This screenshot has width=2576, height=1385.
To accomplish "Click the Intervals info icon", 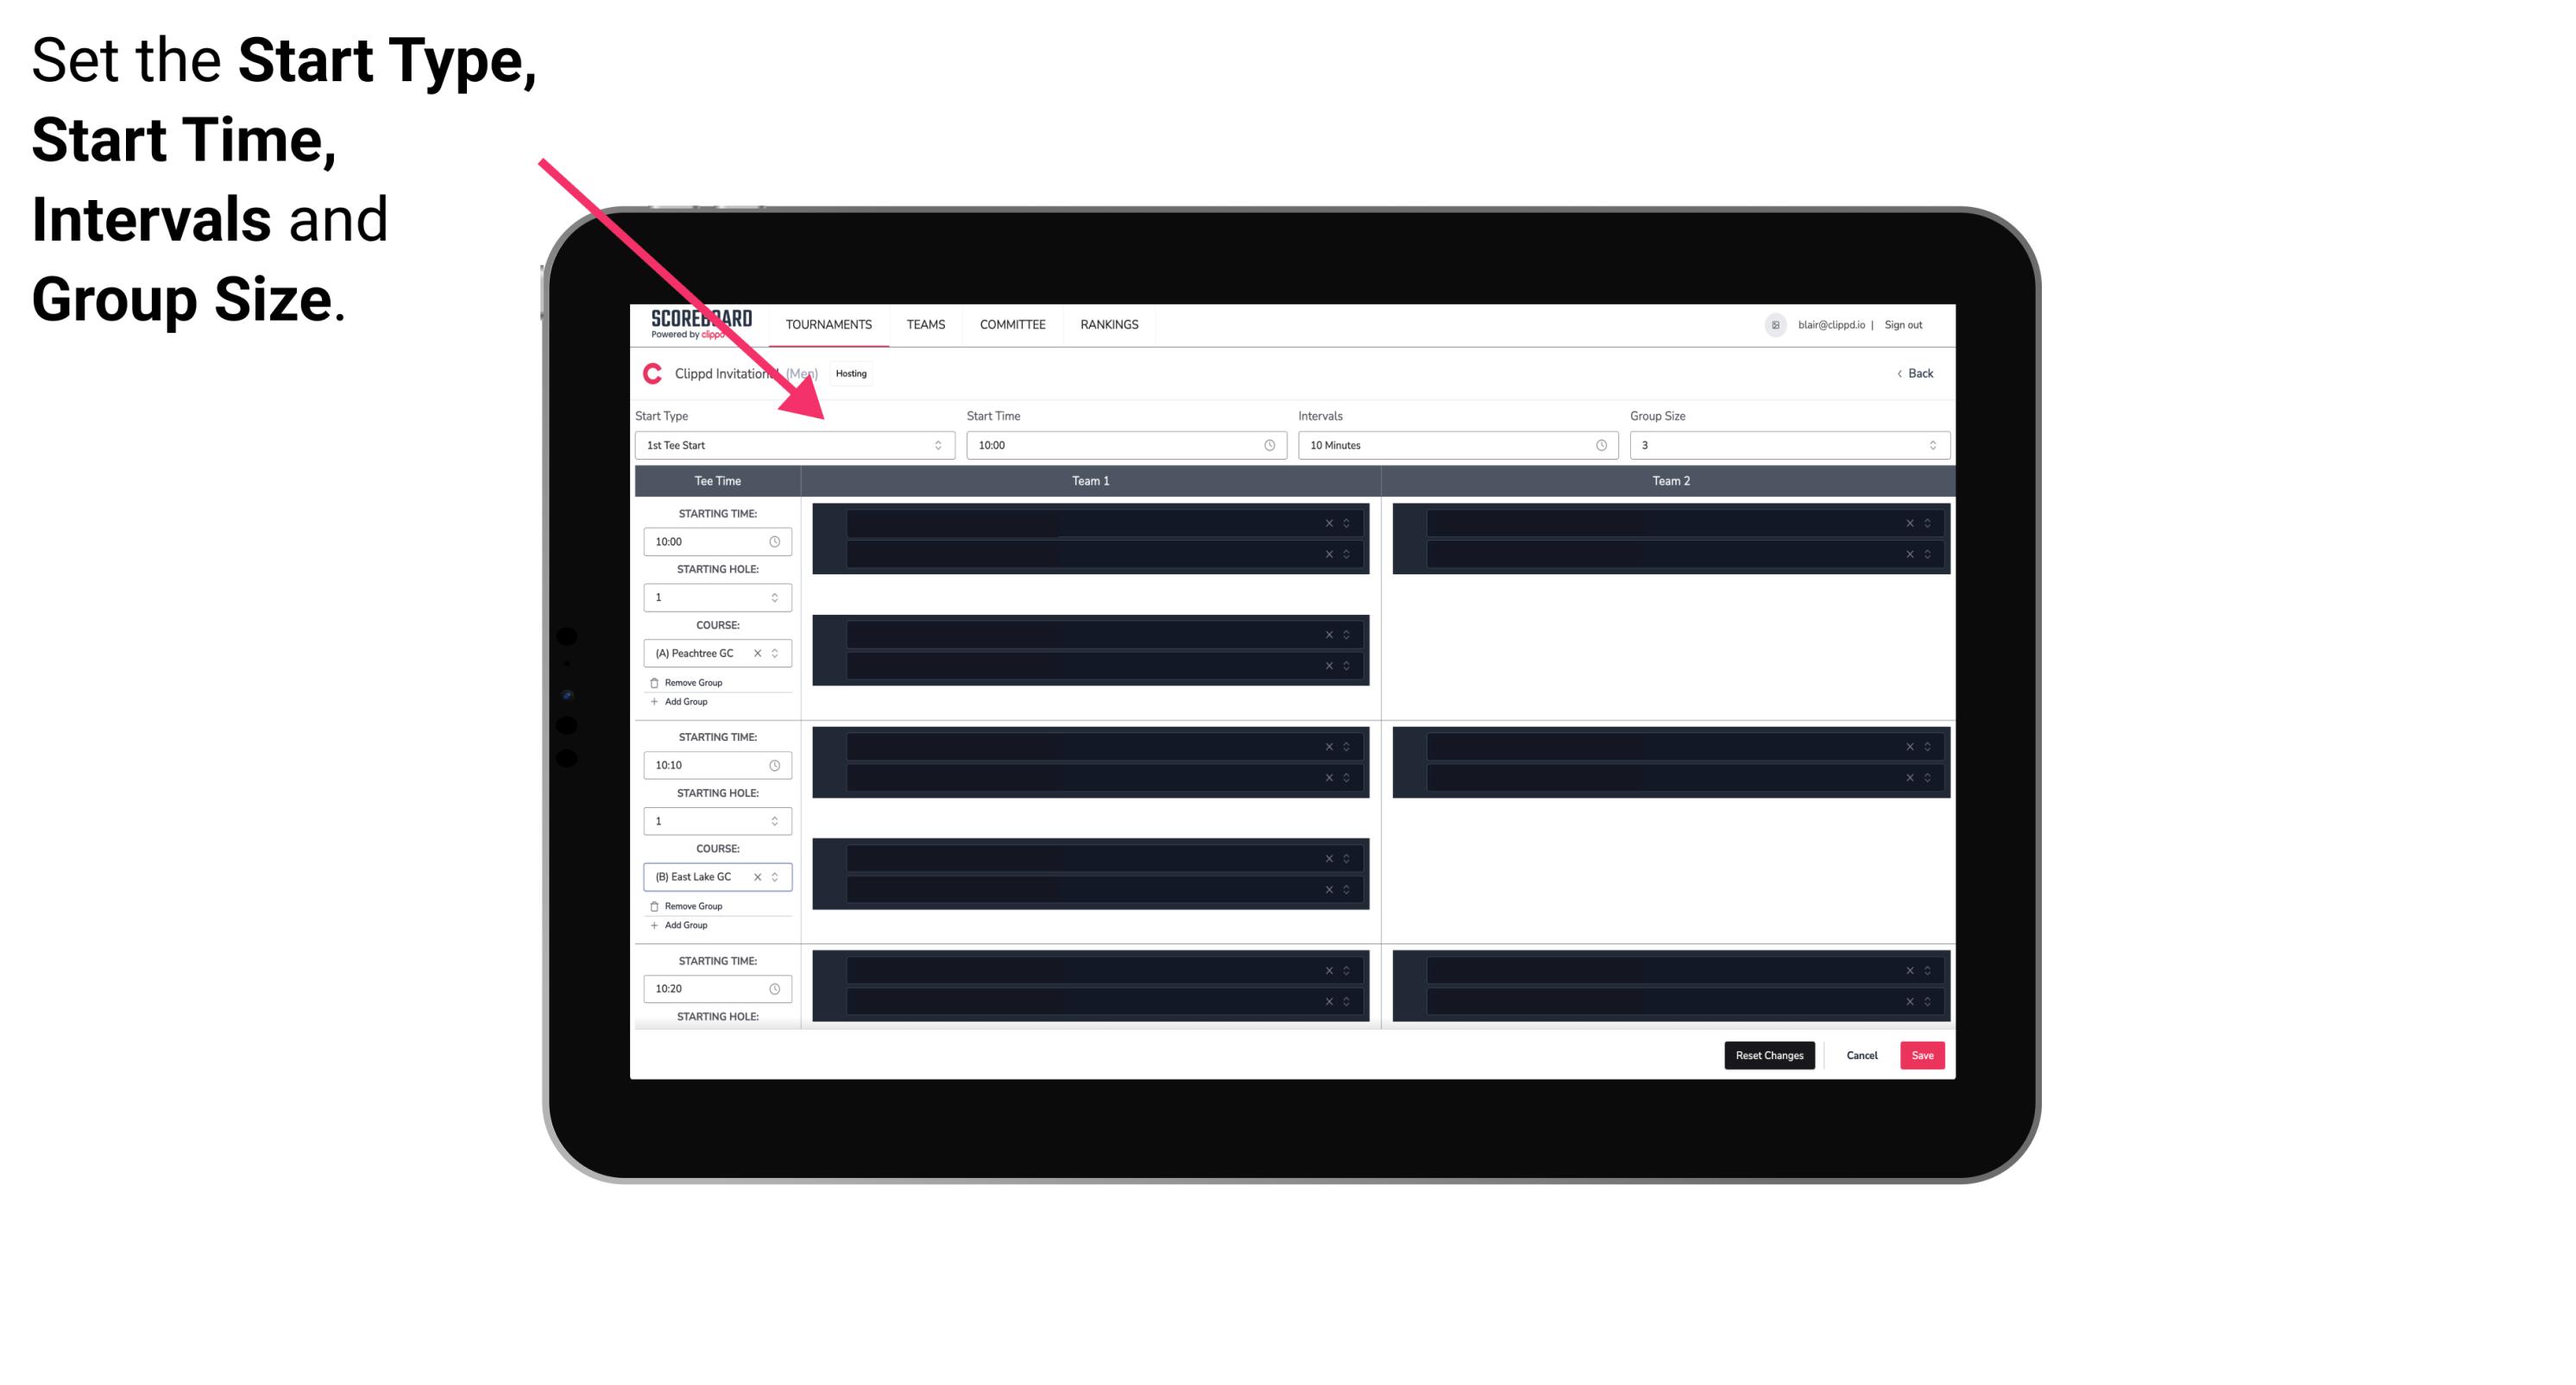I will [x=1600, y=445].
